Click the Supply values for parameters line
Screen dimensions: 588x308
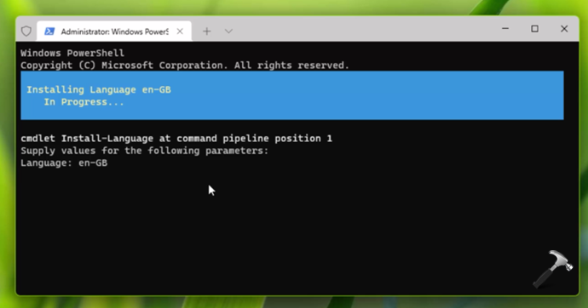[145, 151]
